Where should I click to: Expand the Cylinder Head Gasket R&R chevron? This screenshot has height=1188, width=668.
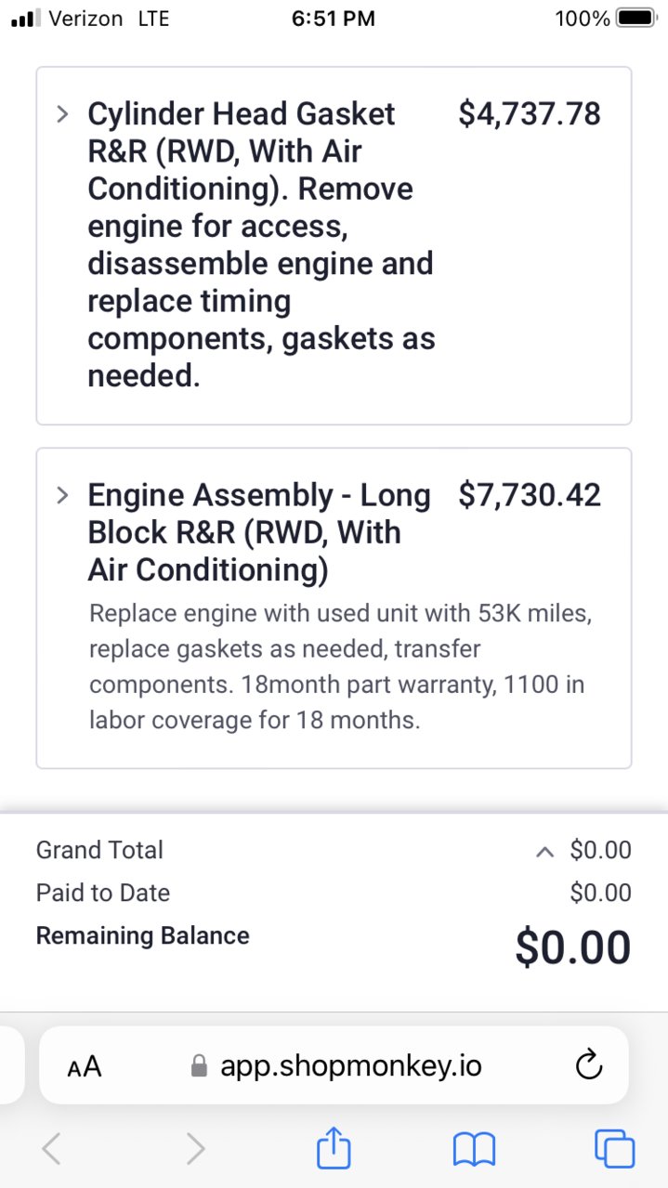pos(62,114)
